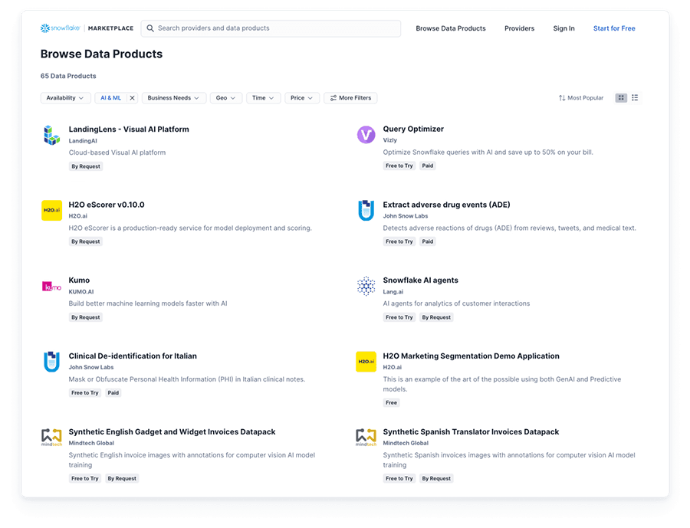This screenshot has height=528, width=690.
Task: Open the Availability filter dropdown
Action: 65,97
